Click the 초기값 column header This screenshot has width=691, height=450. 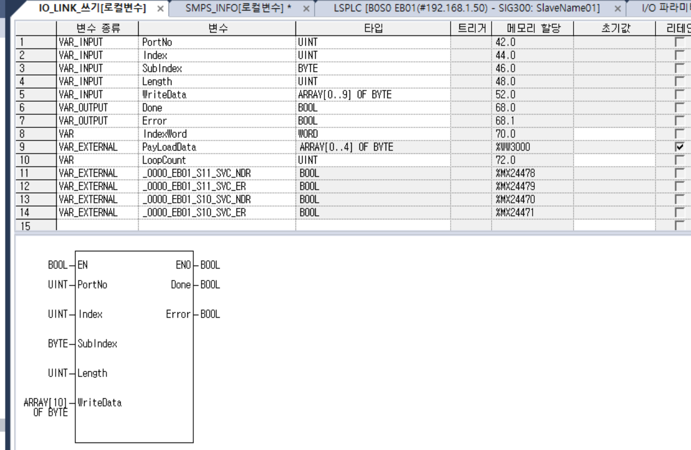click(614, 29)
